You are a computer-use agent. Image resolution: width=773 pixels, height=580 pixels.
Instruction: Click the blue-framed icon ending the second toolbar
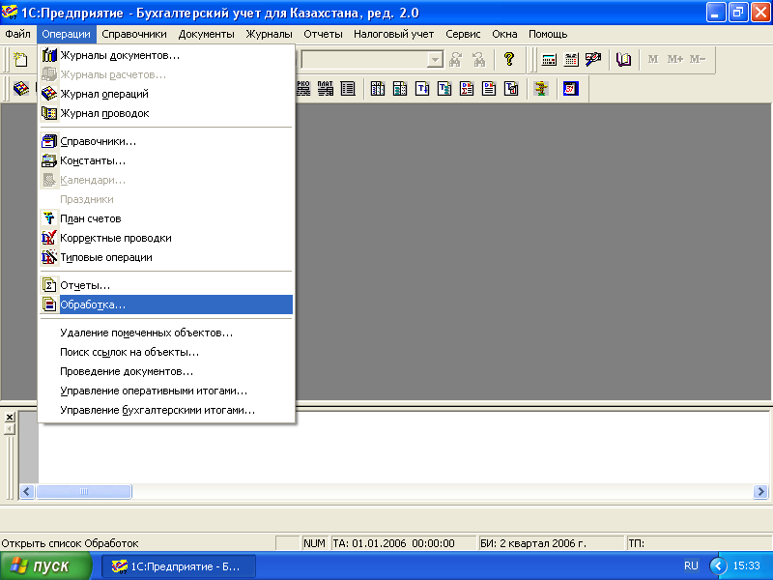[x=571, y=89]
